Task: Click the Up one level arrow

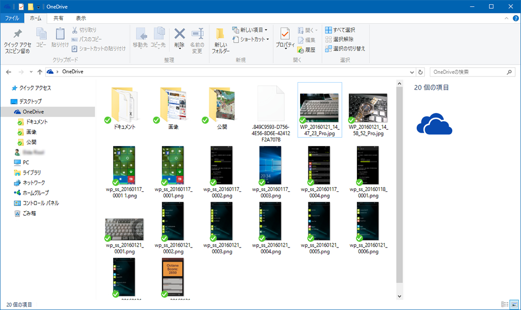Action: point(40,72)
